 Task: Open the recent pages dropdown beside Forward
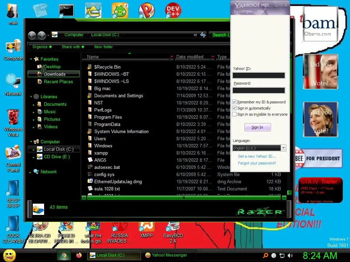pyautogui.click(x=48, y=35)
